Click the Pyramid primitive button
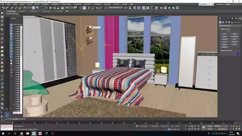The width and height of the screenshot is (242, 136). (234, 42)
